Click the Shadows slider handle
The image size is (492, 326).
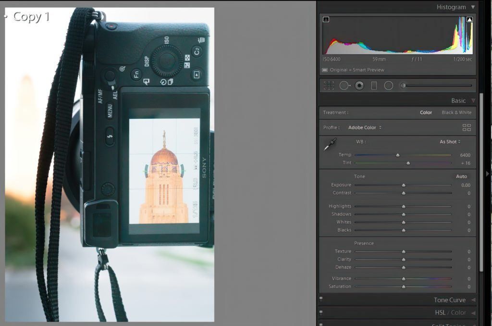(404, 214)
